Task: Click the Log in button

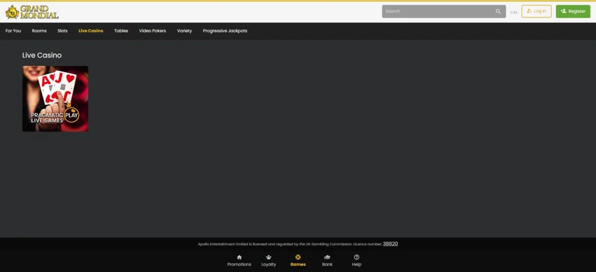Action: click(x=536, y=12)
